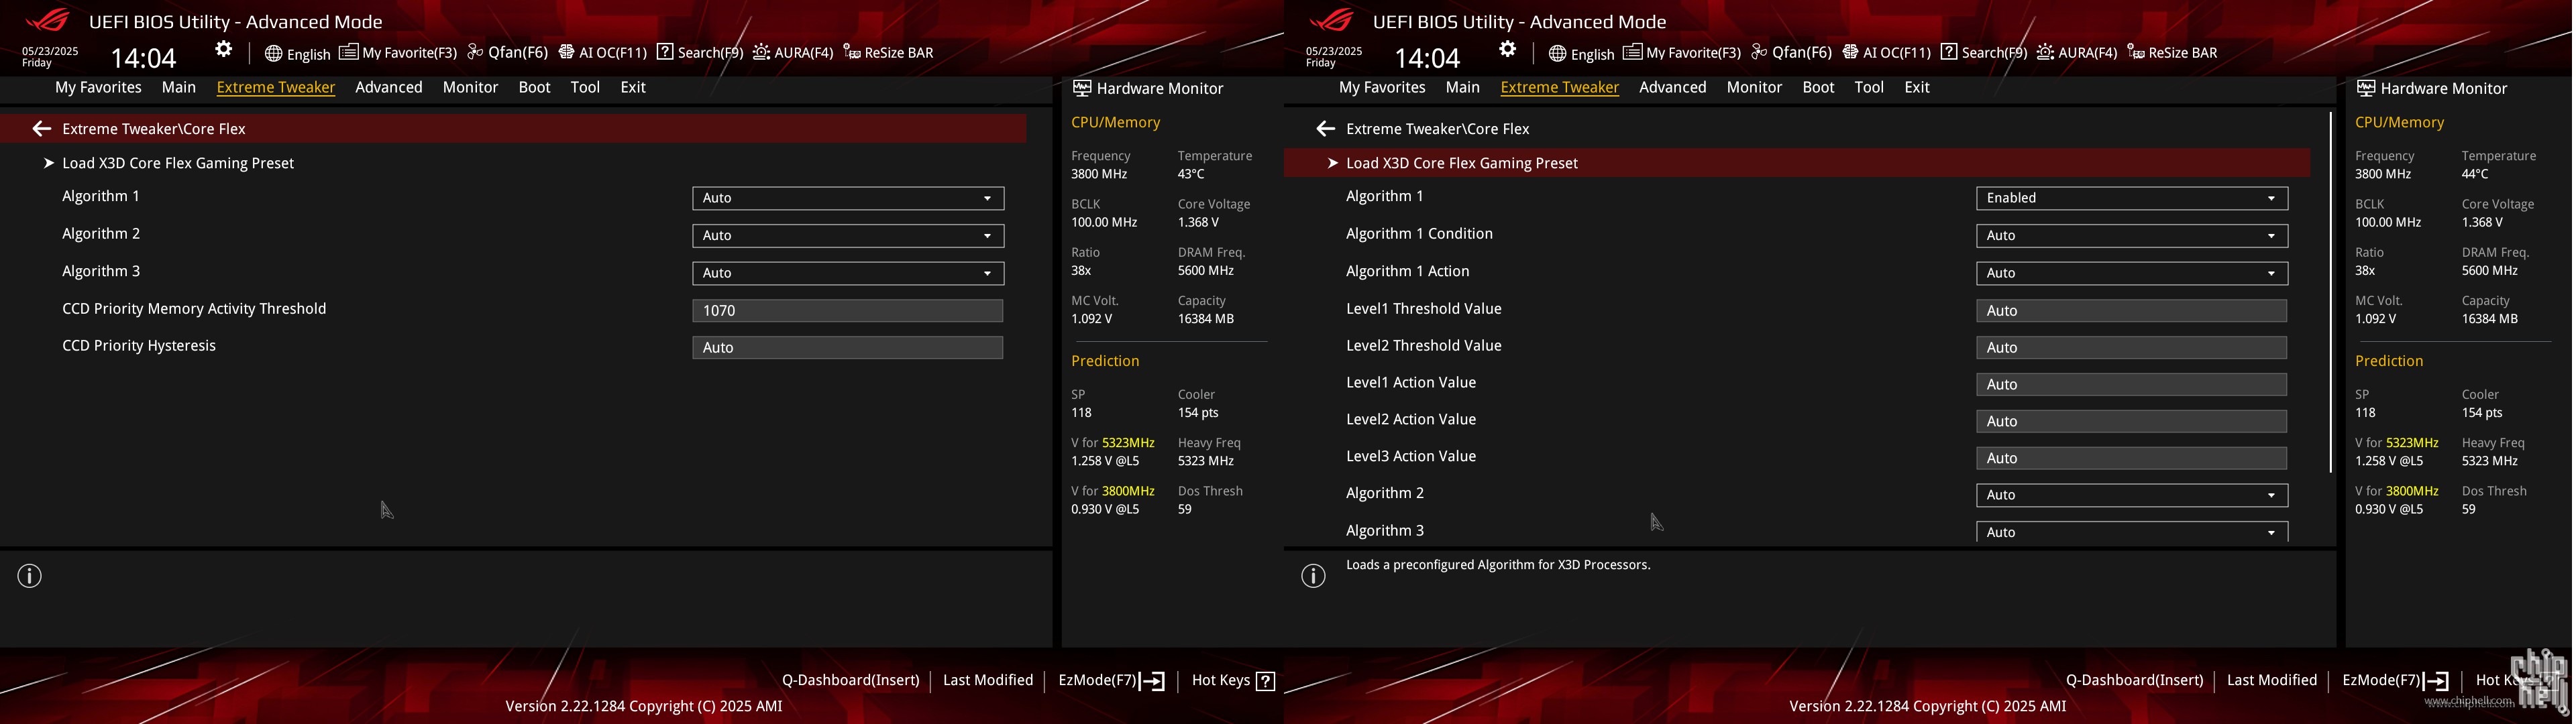Open Algorithm 3 dropdown in left screen
This screenshot has height=724, width=2576.
click(x=848, y=273)
